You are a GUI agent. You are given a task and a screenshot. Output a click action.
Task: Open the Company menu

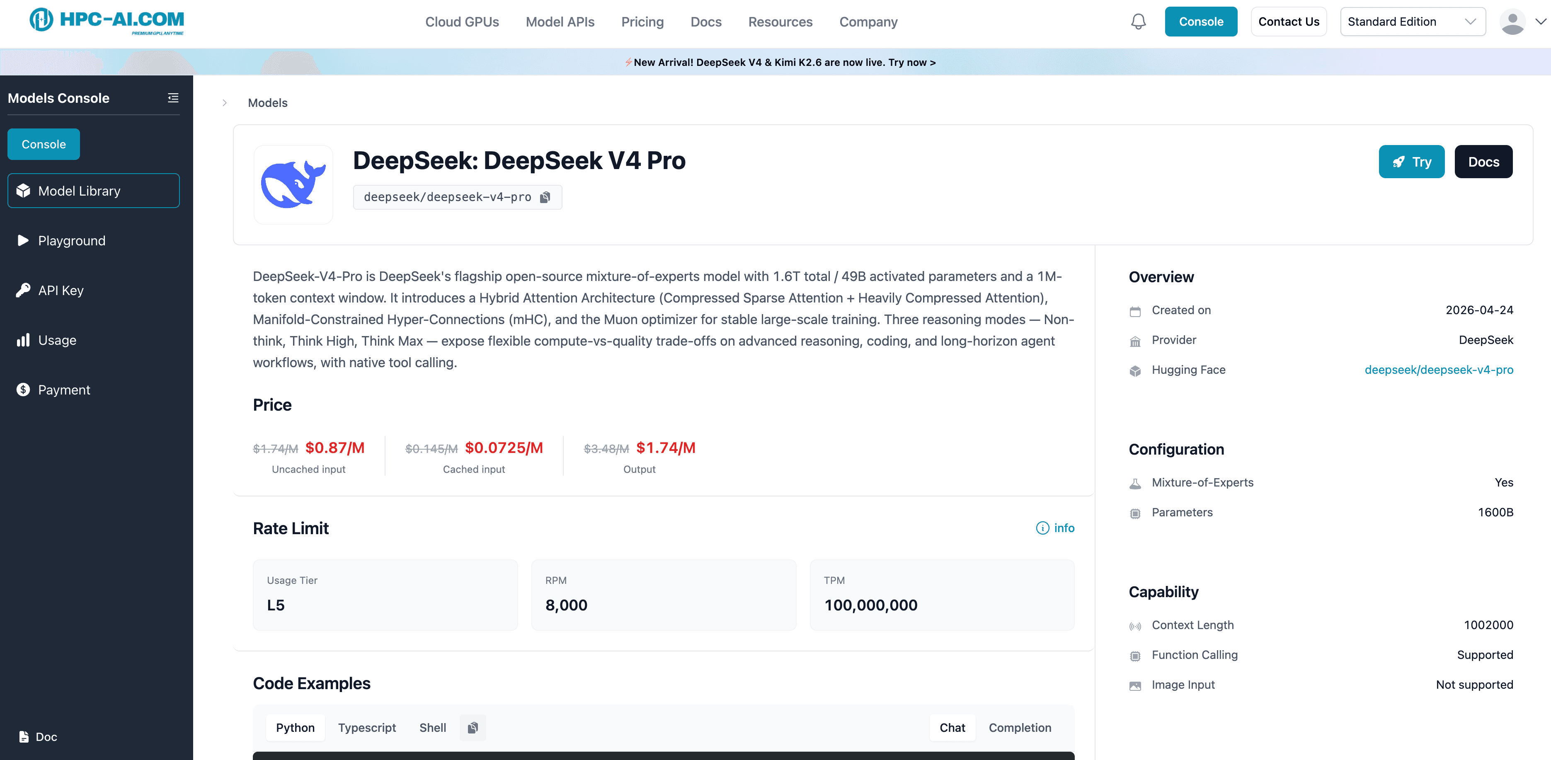click(868, 22)
